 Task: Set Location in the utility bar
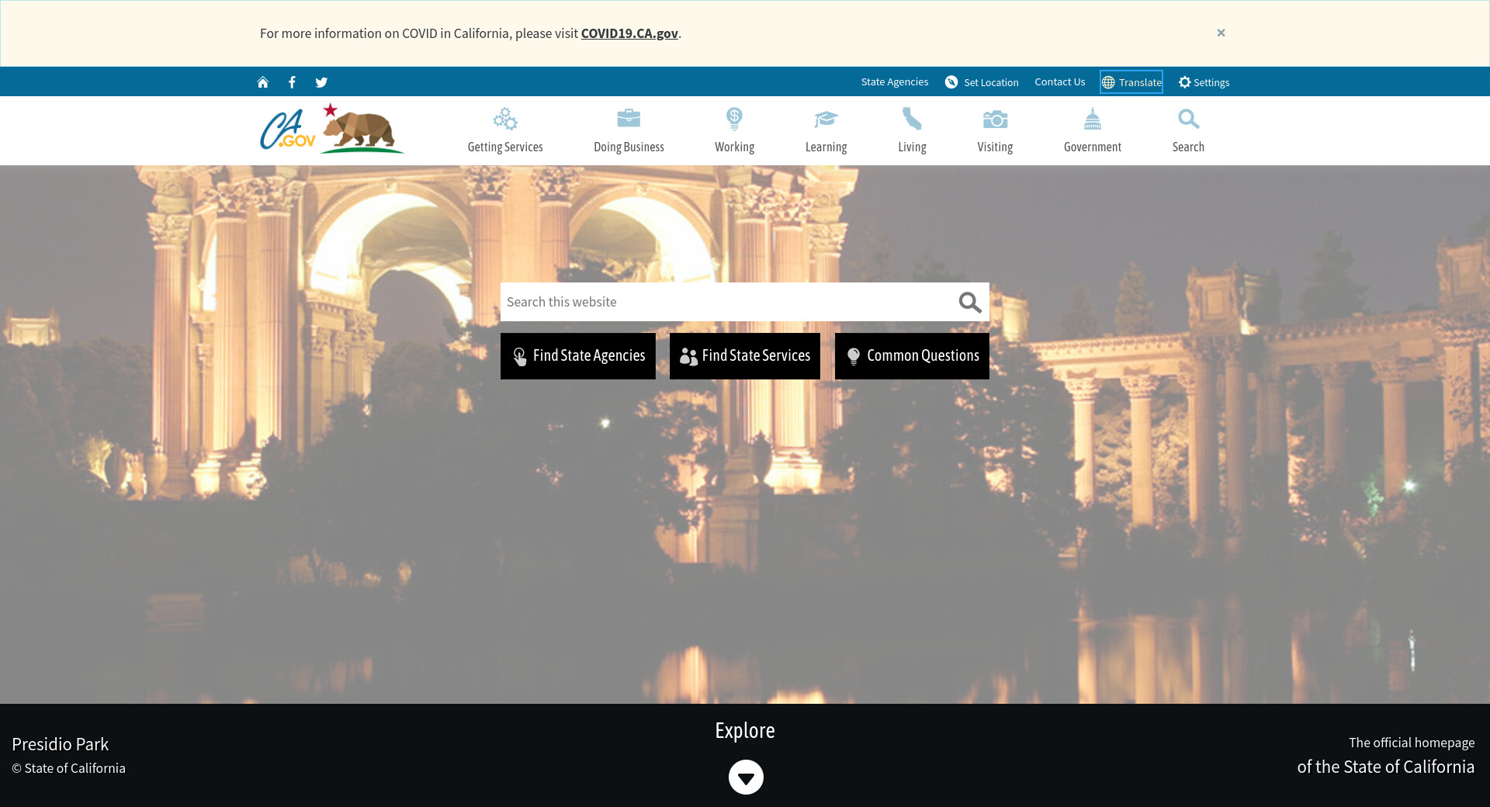982,82
